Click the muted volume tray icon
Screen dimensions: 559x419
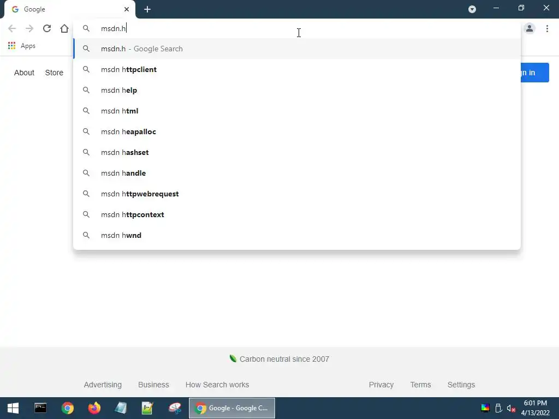[511, 408]
